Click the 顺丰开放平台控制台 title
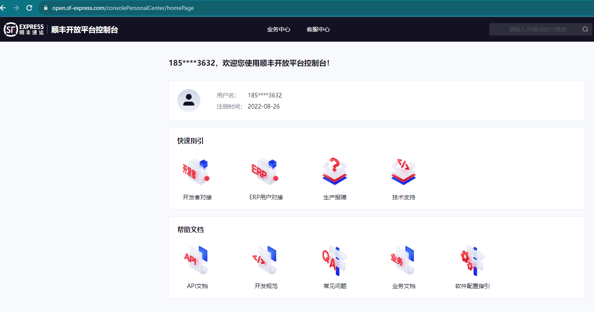594x312 pixels. point(85,30)
